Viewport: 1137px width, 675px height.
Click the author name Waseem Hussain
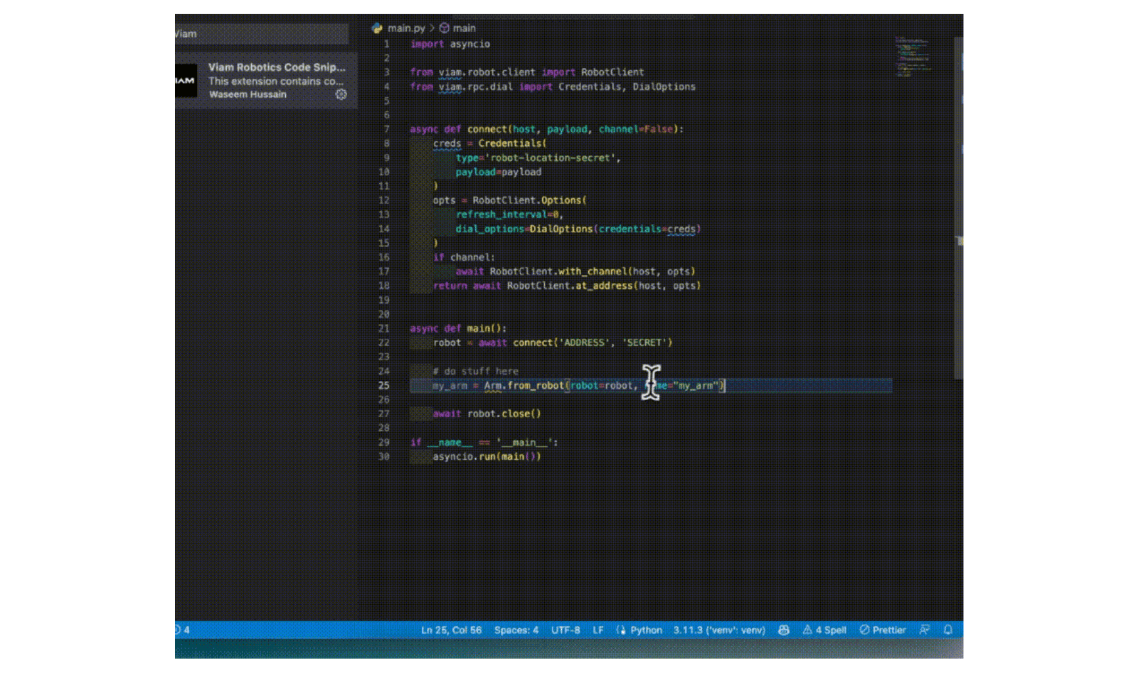click(x=248, y=95)
